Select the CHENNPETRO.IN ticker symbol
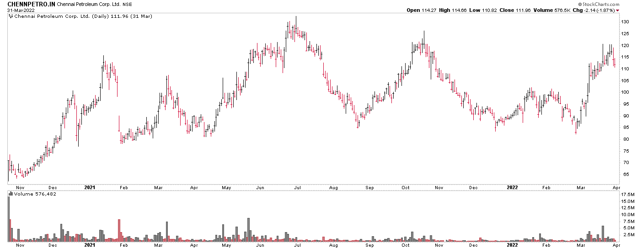The image size is (642, 249). (x=31, y=4)
